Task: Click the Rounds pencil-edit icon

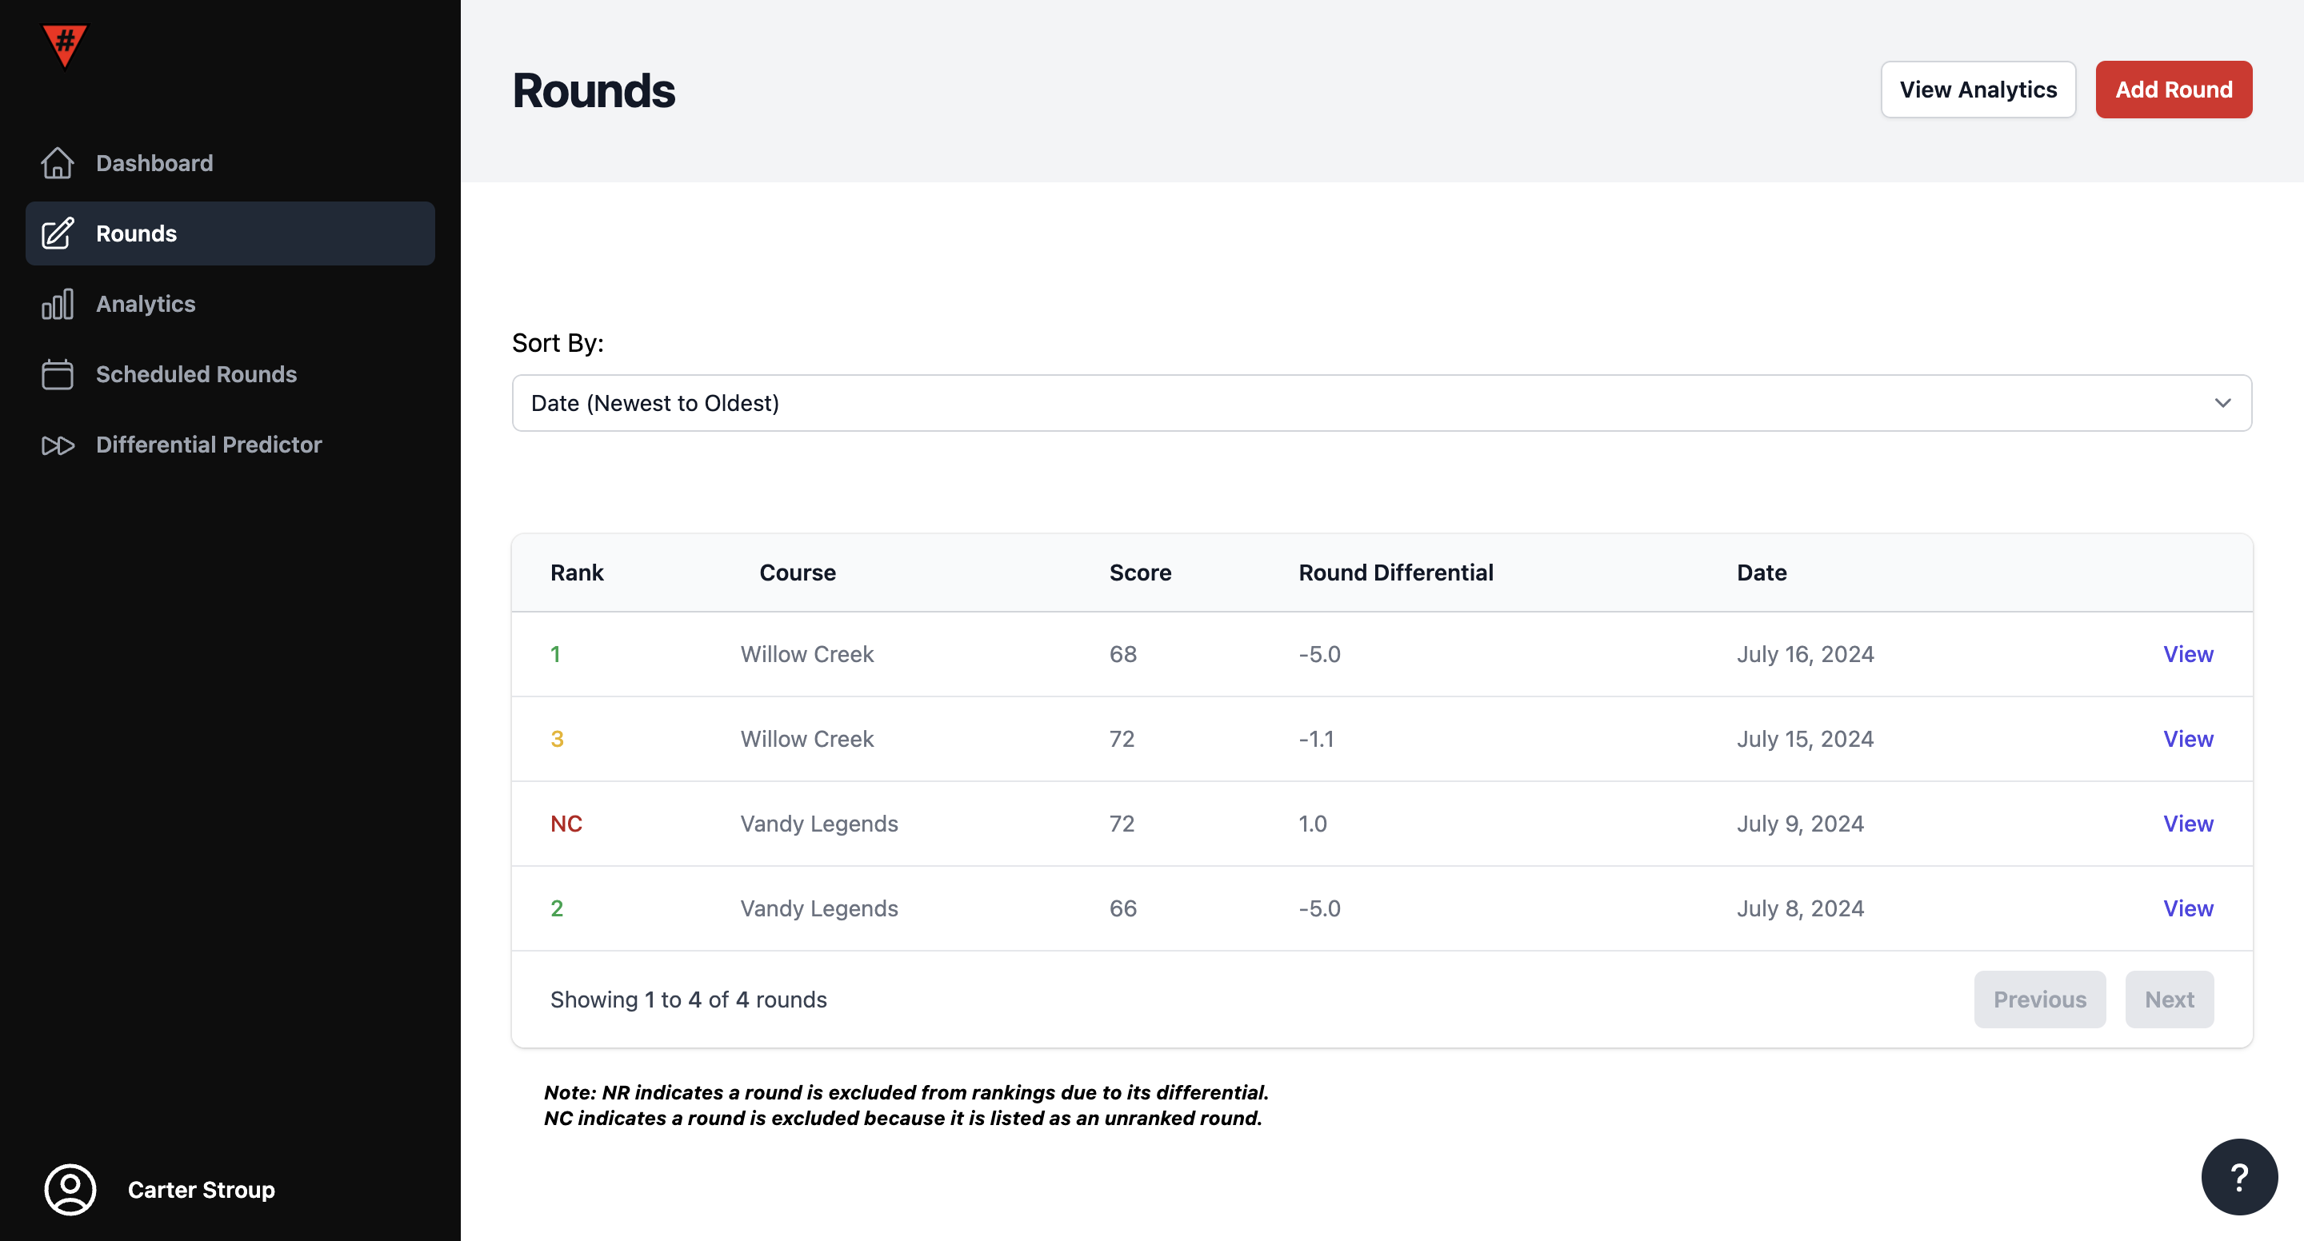Action: [58, 233]
